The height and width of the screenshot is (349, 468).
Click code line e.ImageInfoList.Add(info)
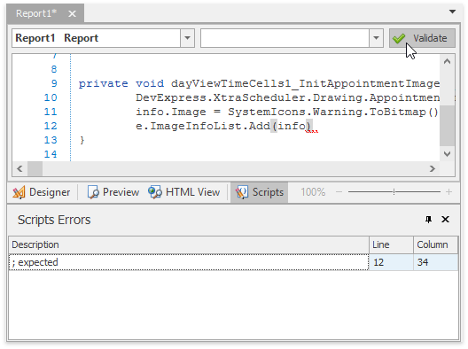click(x=223, y=126)
